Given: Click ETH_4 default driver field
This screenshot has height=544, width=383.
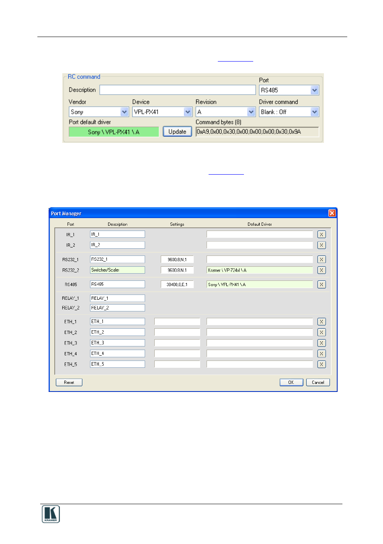Looking at the screenshot, I should click(260, 353).
